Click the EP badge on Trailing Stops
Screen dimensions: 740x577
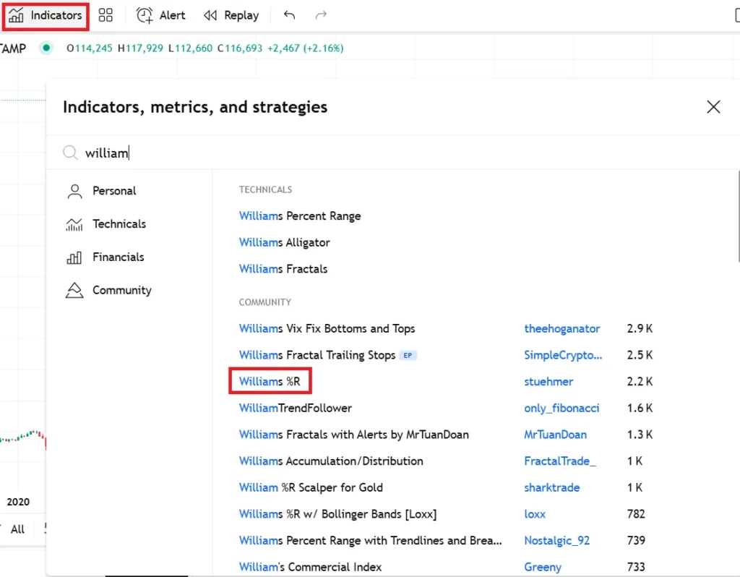coord(408,355)
